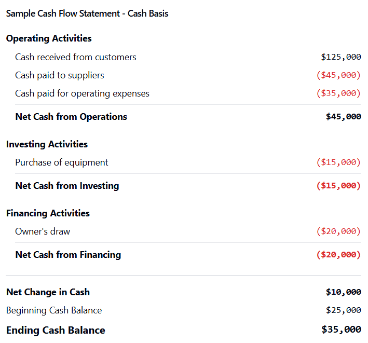The height and width of the screenshot is (343, 368).
Task: Select the Cash paid to suppliers row
Action: pos(60,75)
